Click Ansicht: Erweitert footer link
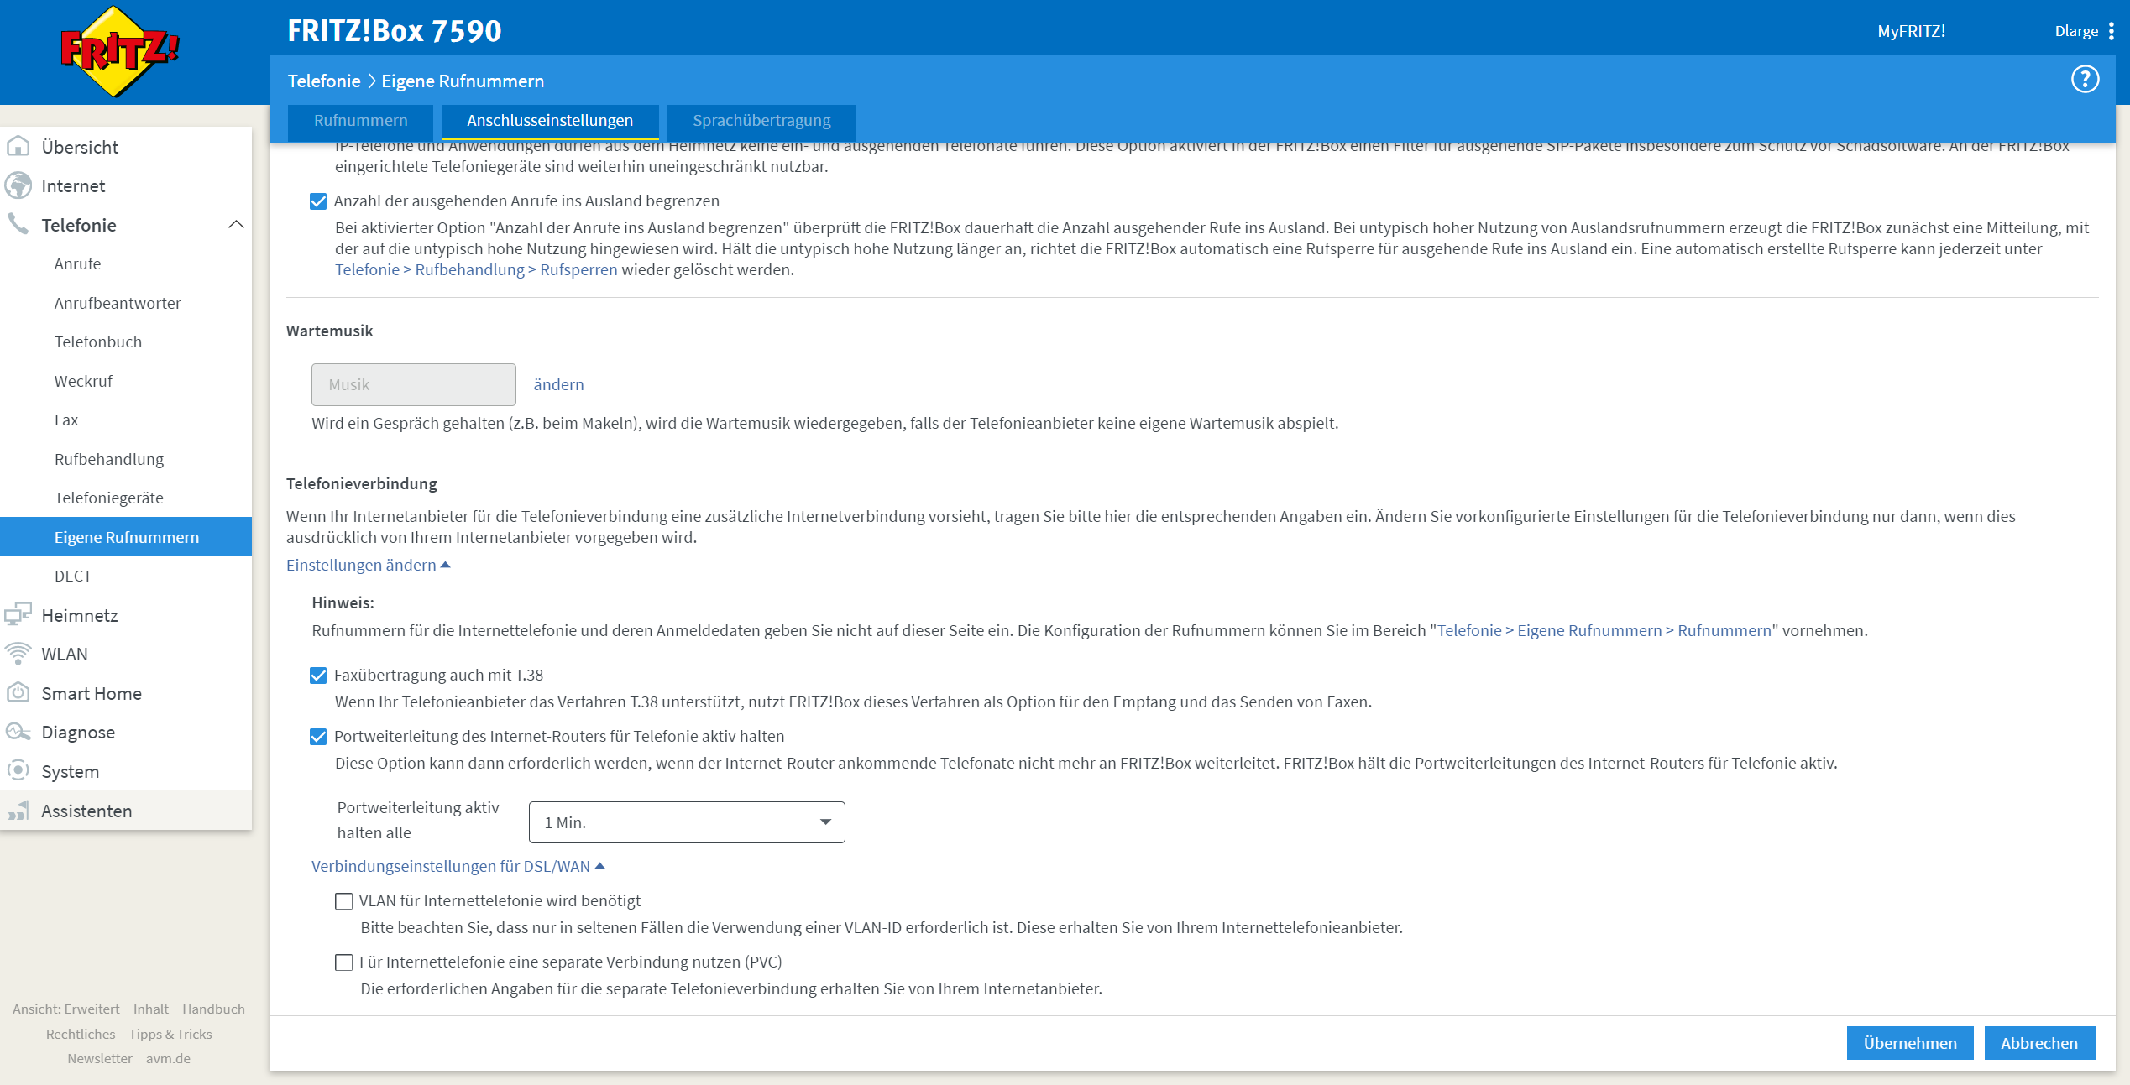The image size is (2130, 1085). (66, 1009)
